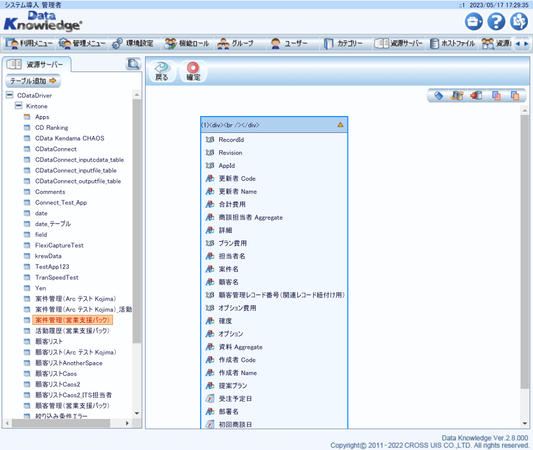Image resolution: width=533 pixels, height=450 pixels.
Task: Click the table icon beside 顧客リスト
Action: click(27, 341)
